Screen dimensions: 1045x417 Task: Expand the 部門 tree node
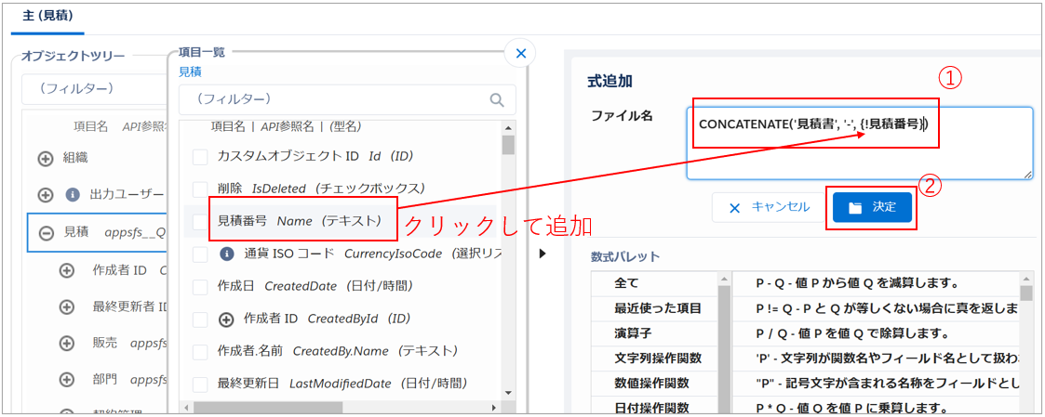tap(66, 379)
